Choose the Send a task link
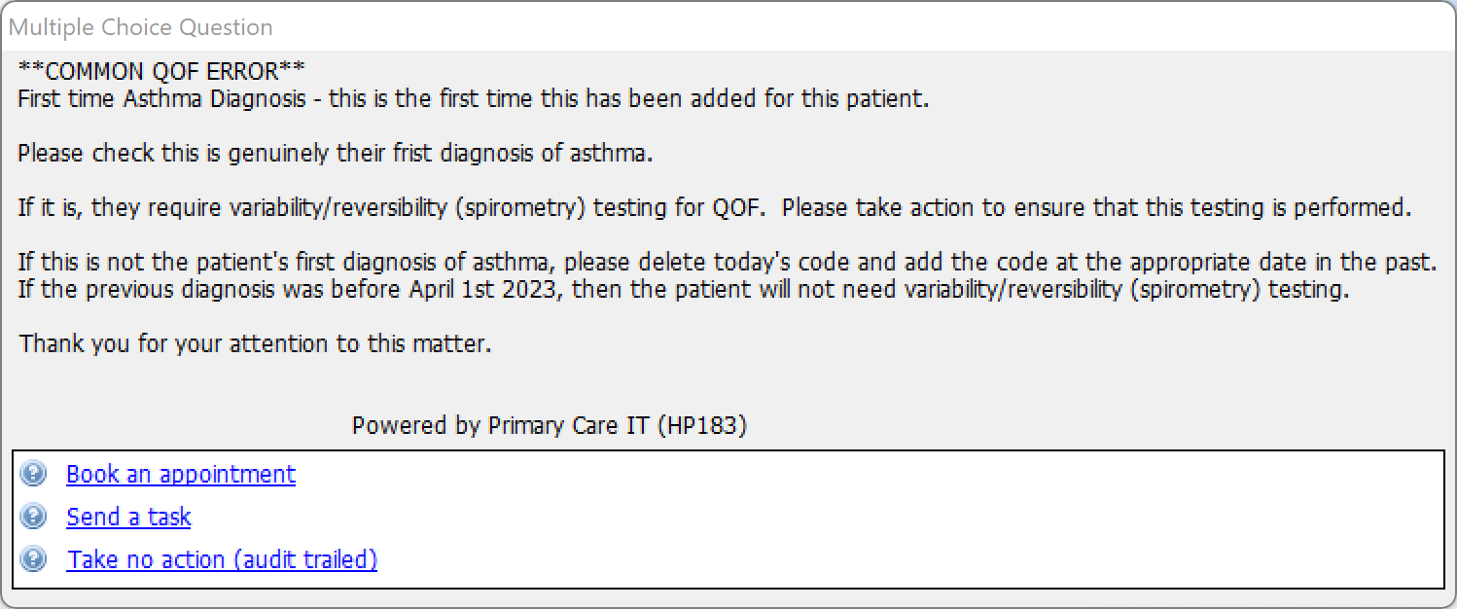The height and width of the screenshot is (609, 1457). (x=128, y=518)
